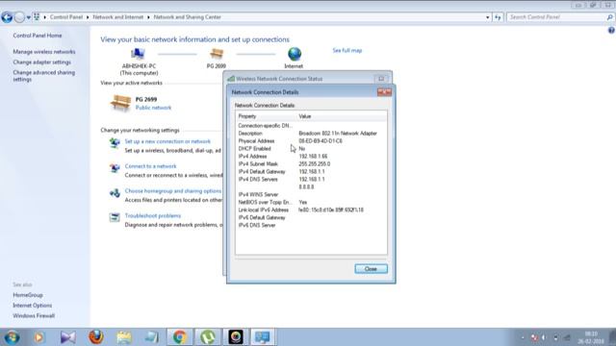Open the recent pages dropdown arrow
This screenshot has height=346, width=616.
pyautogui.click(x=28, y=17)
